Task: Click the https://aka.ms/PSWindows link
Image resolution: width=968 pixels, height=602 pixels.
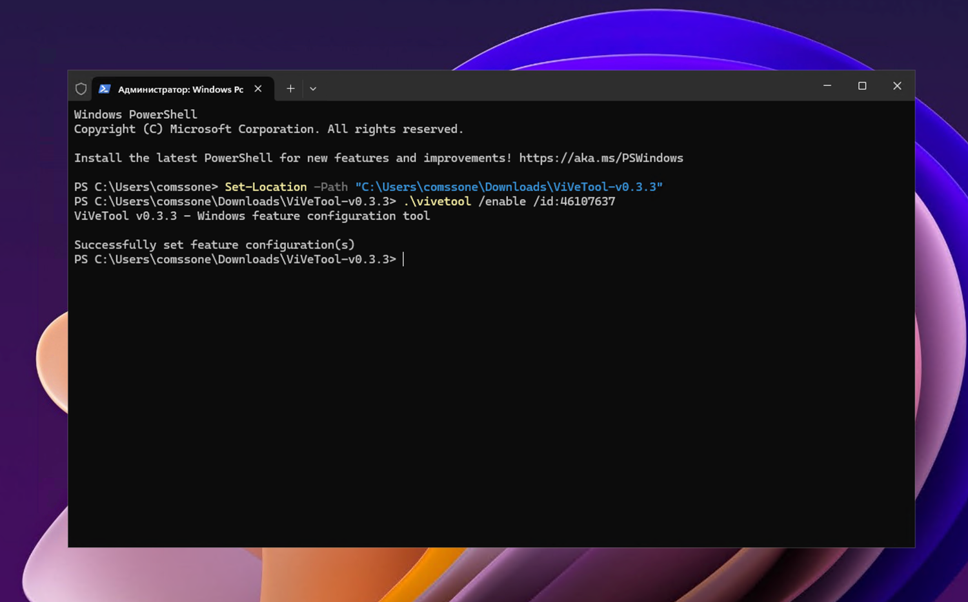Action: point(601,158)
